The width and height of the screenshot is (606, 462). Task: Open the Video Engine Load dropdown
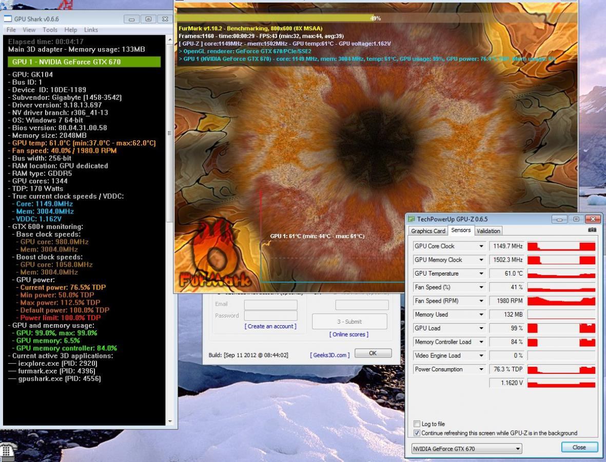click(x=481, y=355)
